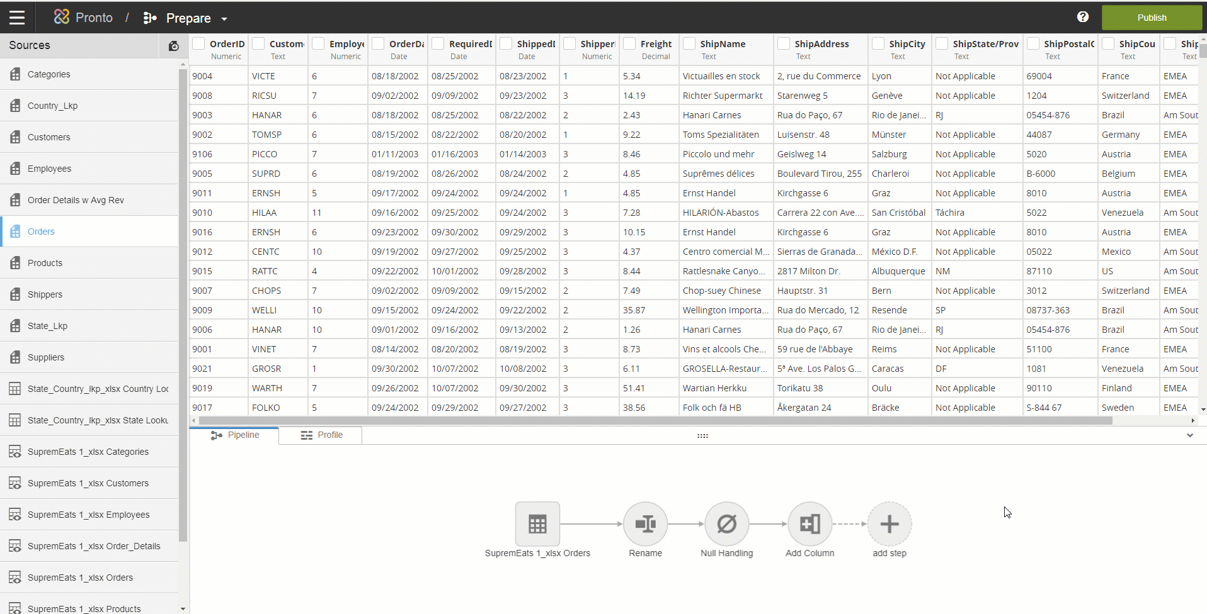
Task: Check the OrderDate column checkbox
Action: (378, 43)
